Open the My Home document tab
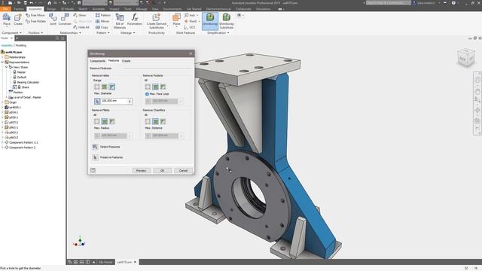 pyautogui.click(x=105, y=262)
